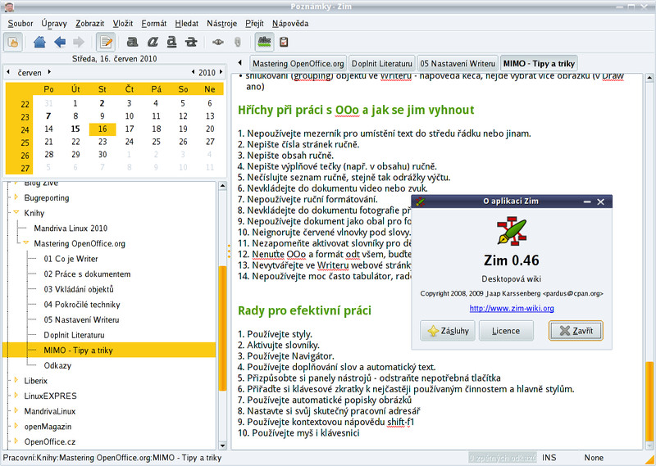This screenshot has height=466, width=656.
Task: Expand the OpenOffice.cz tree node
Action: [16, 441]
